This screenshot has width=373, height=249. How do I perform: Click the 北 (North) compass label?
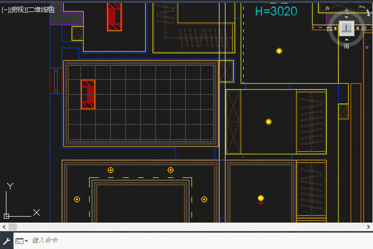pyautogui.click(x=347, y=11)
